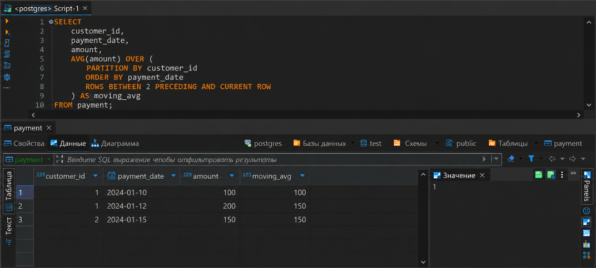Click the cell with date 2024-01-12
The width and height of the screenshot is (596, 268).
(x=141, y=206)
